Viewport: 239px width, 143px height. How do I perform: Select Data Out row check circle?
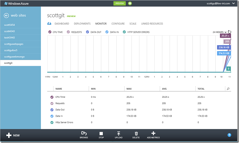tap(52, 110)
